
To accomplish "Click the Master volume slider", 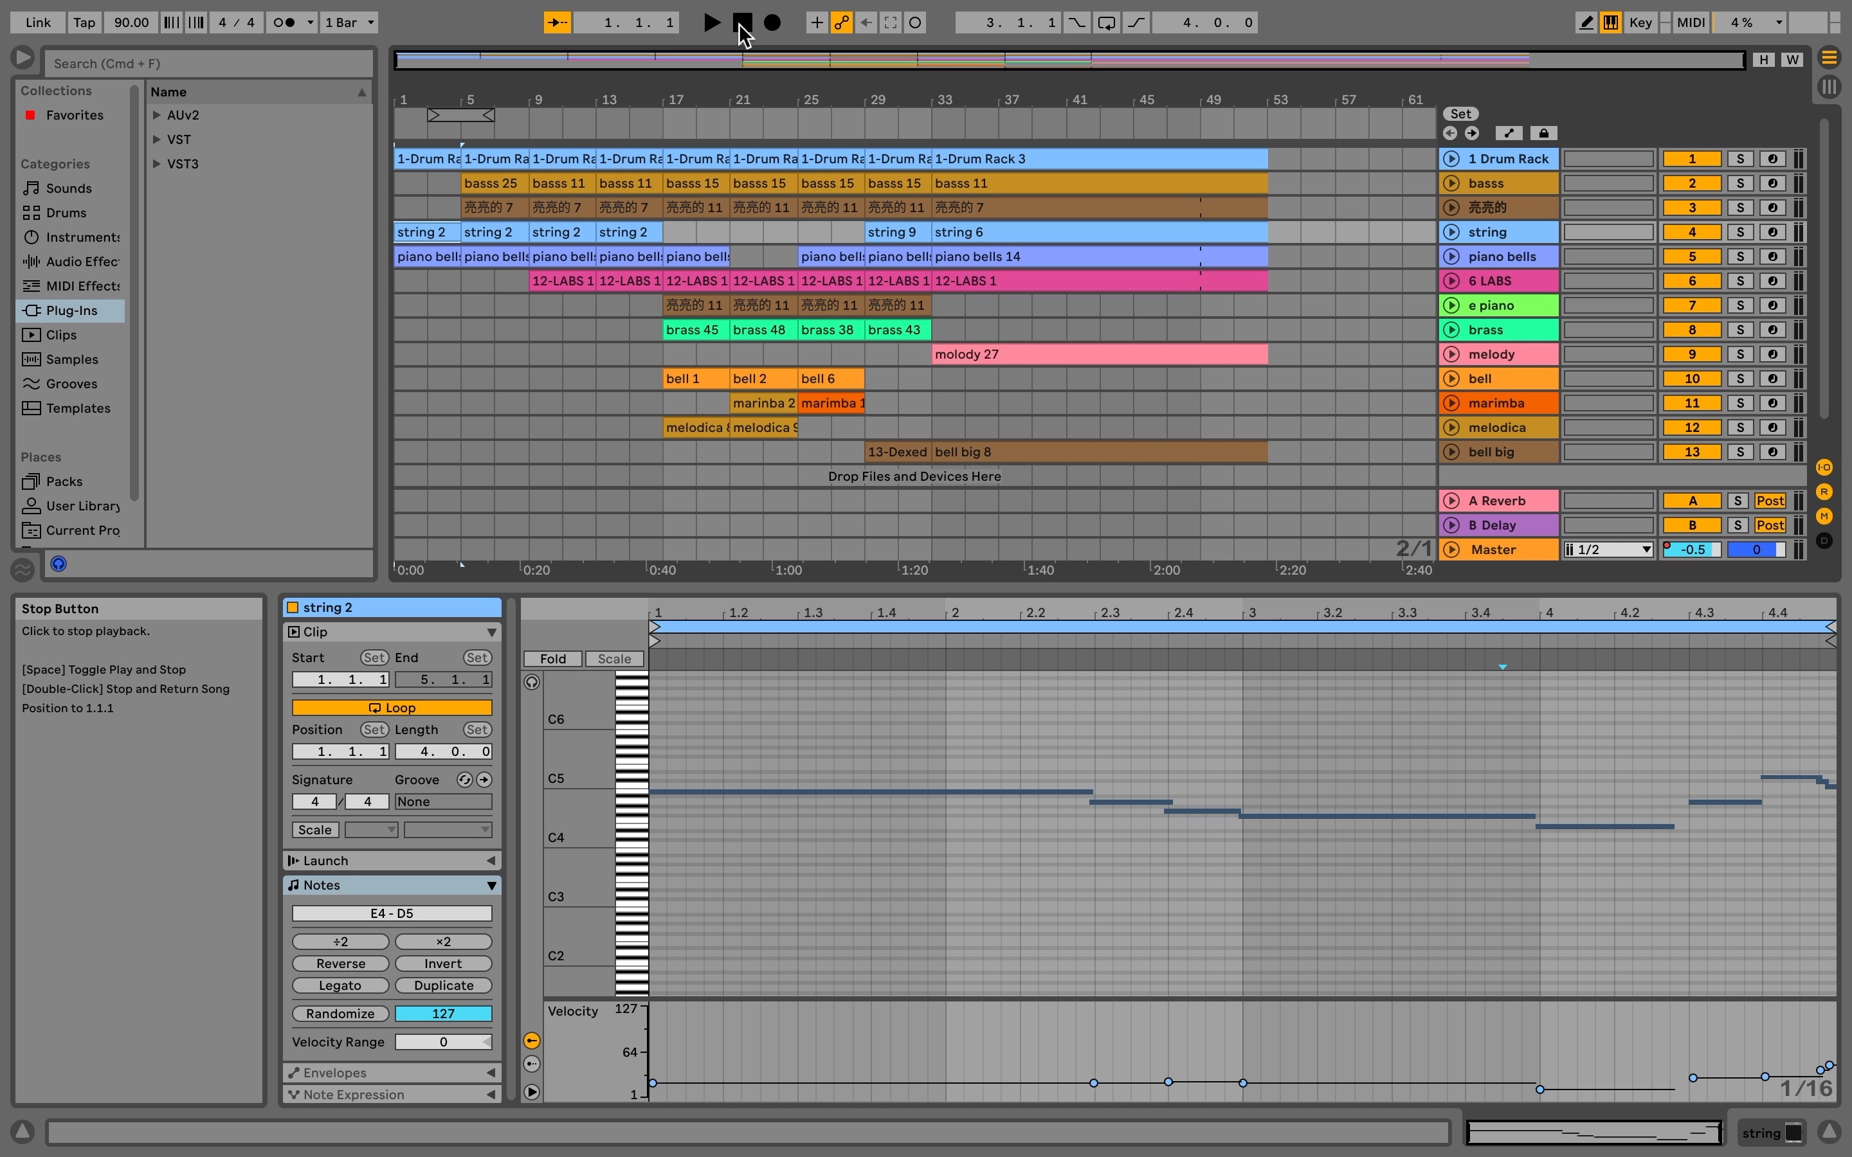I will (1691, 550).
